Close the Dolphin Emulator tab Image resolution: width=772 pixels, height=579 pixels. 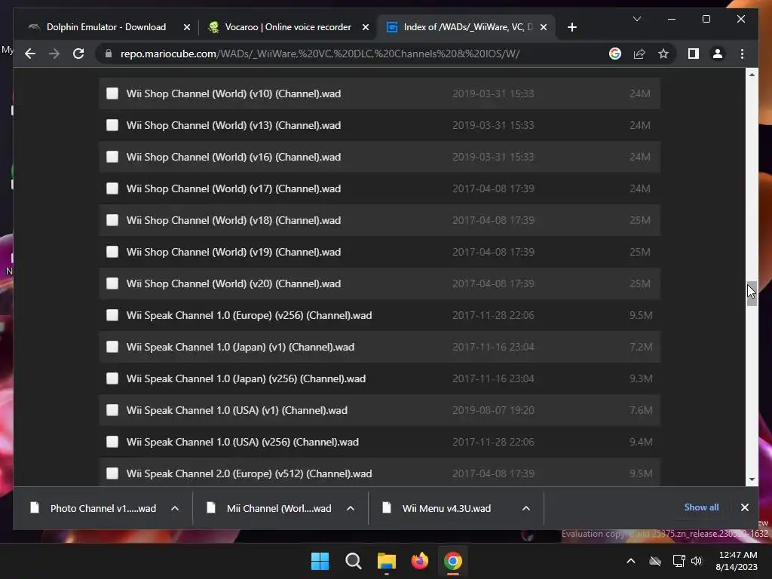click(187, 28)
